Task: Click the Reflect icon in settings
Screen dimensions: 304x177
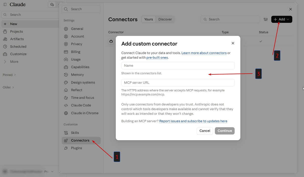Action: click(66, 90)
